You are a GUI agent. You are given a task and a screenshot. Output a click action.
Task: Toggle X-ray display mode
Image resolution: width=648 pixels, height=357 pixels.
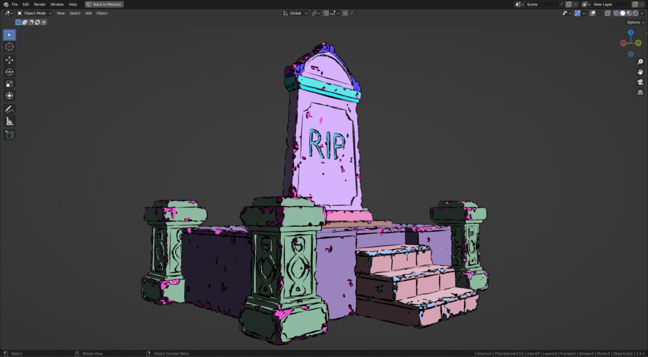click(607, 13)
